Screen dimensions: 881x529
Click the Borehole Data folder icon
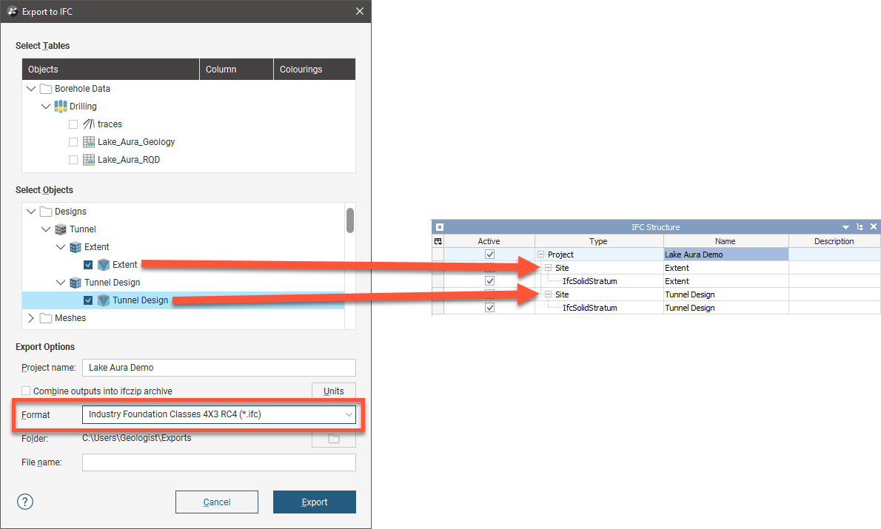click(x=46, y=89)
